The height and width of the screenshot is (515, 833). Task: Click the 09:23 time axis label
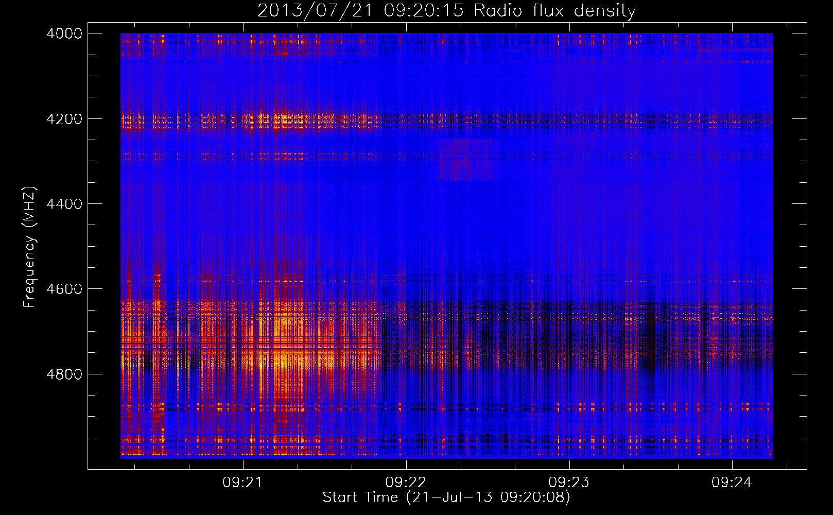pos(569,483)
